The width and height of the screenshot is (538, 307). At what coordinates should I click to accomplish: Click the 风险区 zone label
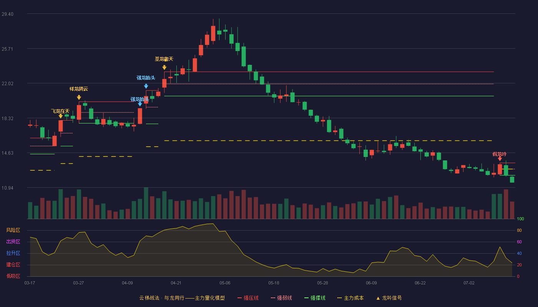(x=13, y=230)
